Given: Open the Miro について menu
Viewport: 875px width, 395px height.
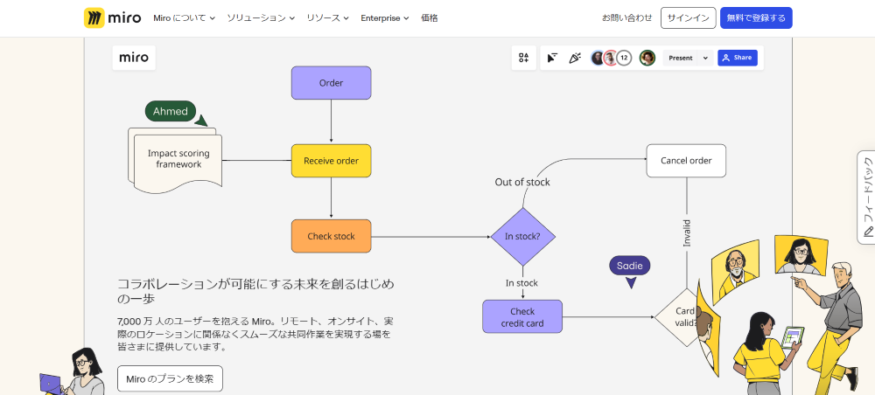Looking at the screenshot, I should (x=184, y=17).
